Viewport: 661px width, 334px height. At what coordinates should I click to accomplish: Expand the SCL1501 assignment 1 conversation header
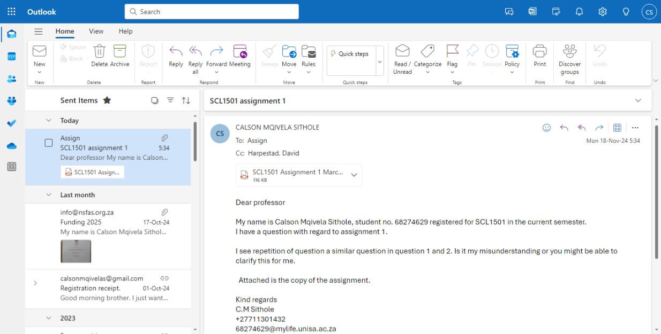pyautogui.click(x=638, y=100)
